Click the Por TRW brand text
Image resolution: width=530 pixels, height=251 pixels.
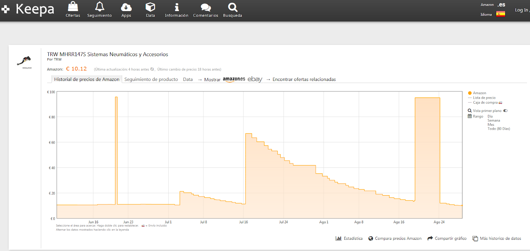tap(54, 59)
